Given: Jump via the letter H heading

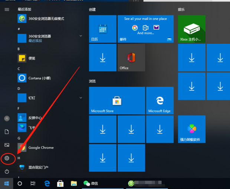Looking at the screenshot, I should 19,158.
